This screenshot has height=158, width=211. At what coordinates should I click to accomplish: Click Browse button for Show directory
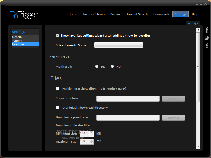pos(174,98)
